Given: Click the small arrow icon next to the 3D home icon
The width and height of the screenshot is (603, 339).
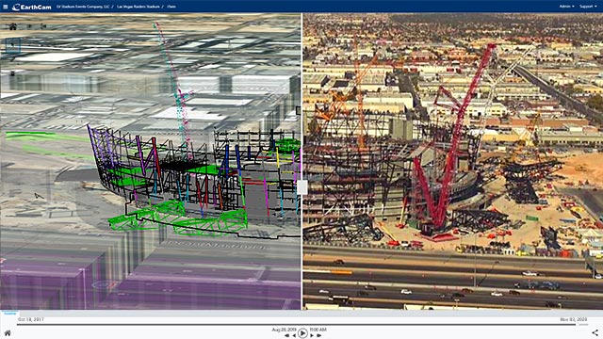Looking at the screenshot, I should (x=29, y=26).
